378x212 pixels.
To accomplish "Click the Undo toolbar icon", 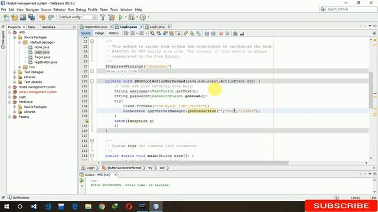I will click(x=43, y=17).
